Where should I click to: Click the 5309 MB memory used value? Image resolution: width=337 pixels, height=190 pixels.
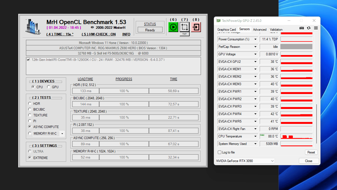coord(269,144)
